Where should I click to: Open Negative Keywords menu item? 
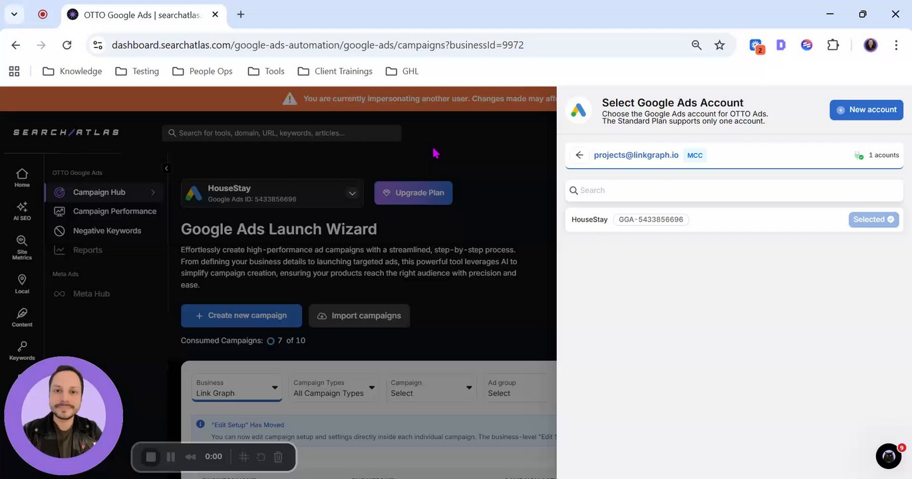[98, 231]
